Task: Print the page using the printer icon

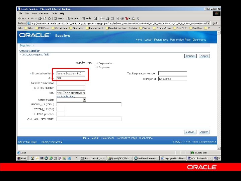Action: [x=107, y=18]
